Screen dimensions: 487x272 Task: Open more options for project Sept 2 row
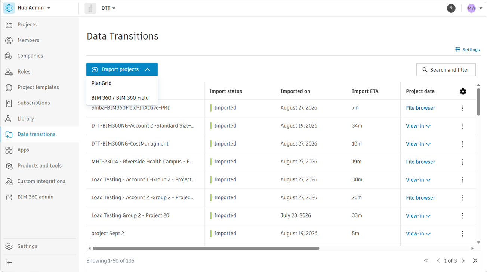(463, 234)
